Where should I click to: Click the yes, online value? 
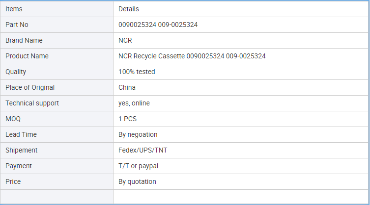click(x=134, y=103)
